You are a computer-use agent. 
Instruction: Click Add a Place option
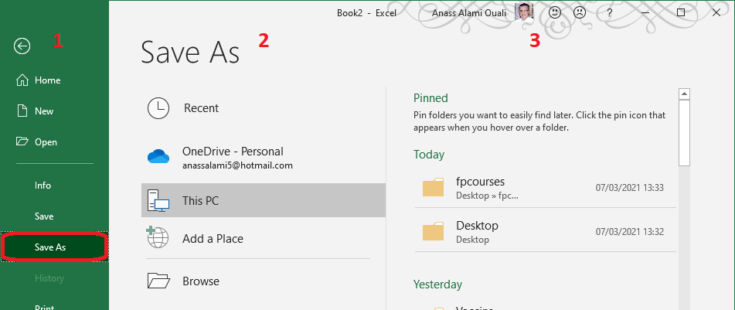[264, 238]
